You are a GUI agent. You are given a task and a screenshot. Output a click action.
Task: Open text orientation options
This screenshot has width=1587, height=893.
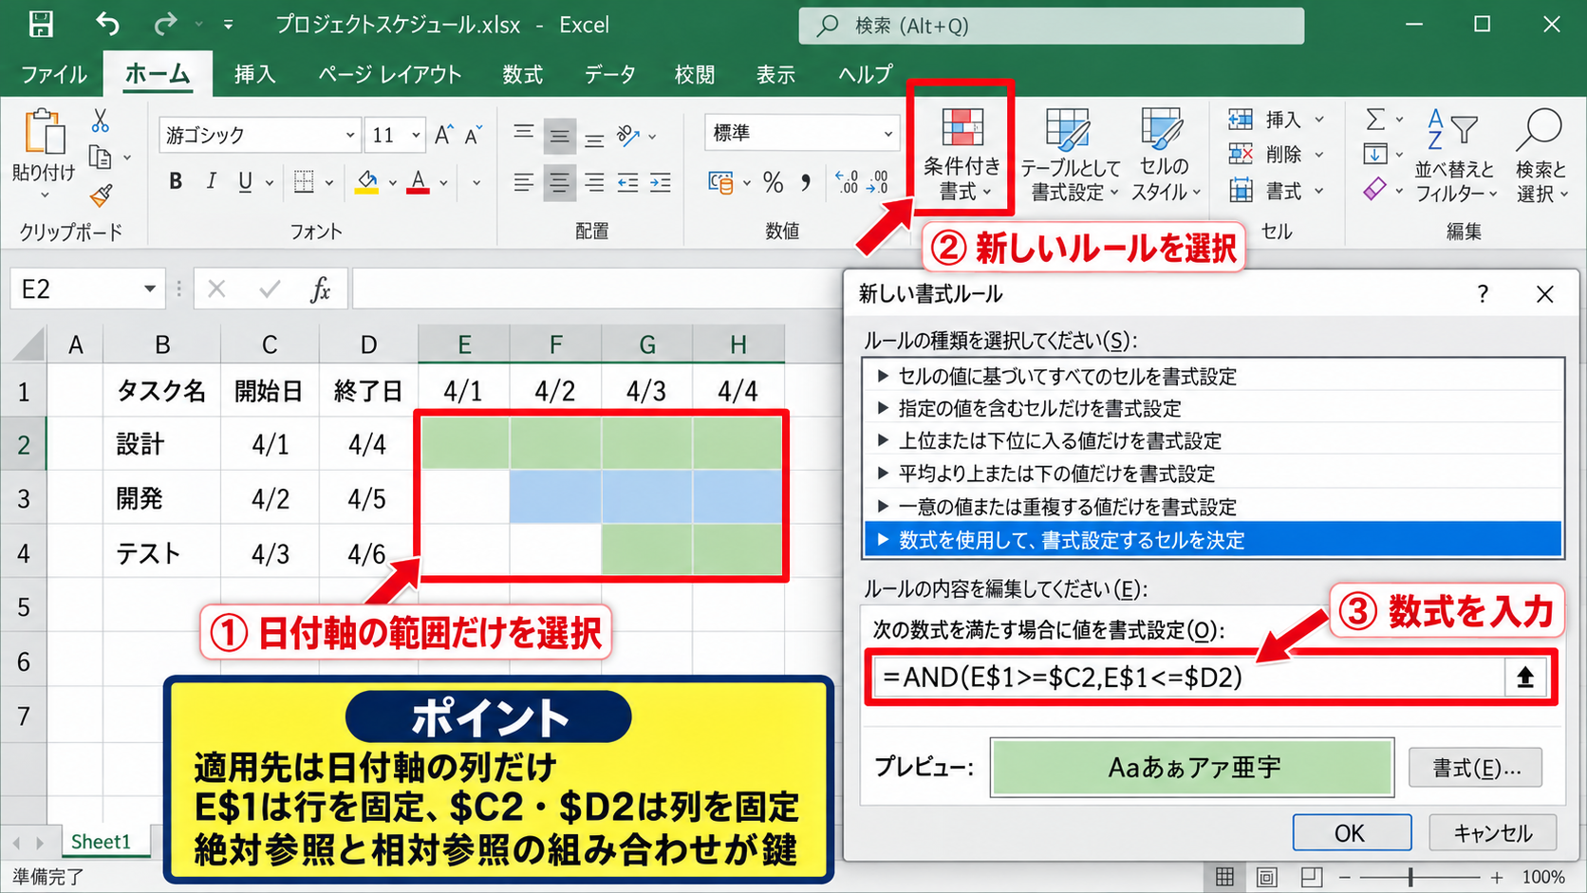(628, 136)
